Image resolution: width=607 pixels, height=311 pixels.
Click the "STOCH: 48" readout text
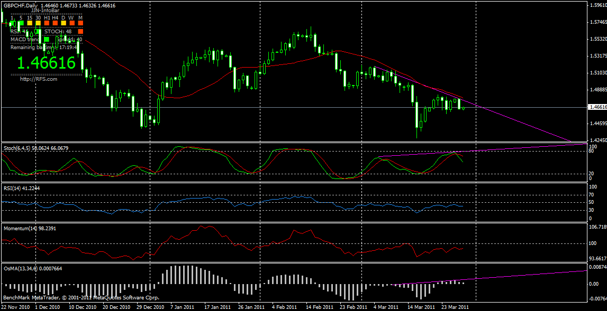click(58, 31)
